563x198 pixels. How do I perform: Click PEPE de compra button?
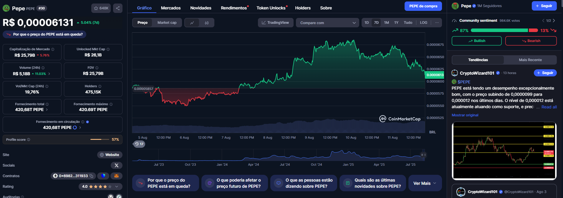point(423,6)
